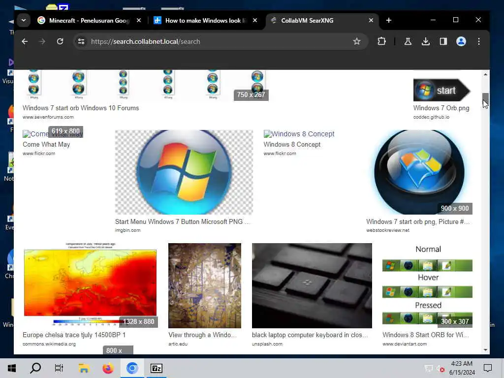Open taskbar Search magnifier
This screenshot has height=378, width=504.
click(x=35, y=368)
